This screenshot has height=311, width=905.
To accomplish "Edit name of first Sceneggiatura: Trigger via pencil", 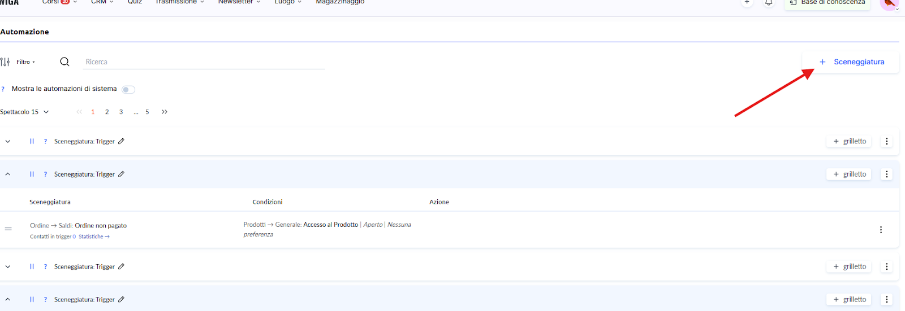I will pyautogui.click(x=121, y=141).
